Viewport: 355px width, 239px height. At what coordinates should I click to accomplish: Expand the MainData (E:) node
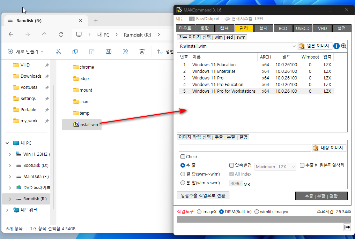pos(10,177)
